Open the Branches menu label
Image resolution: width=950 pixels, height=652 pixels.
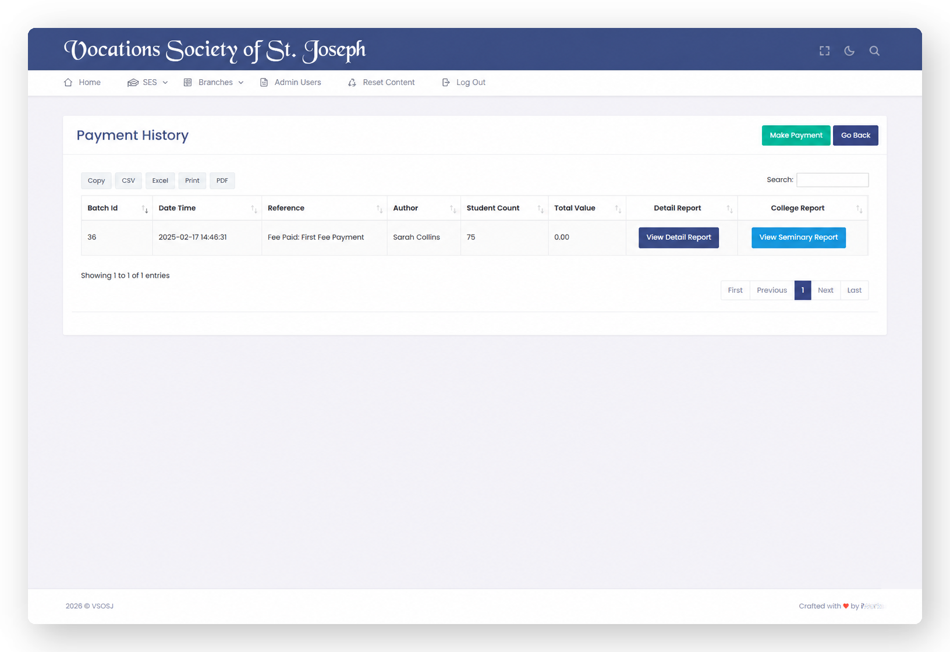pos(215,83)
